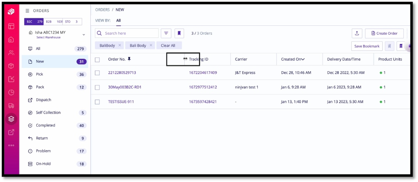Viewport: 418px width, 182px height.
Task: Expand the Isha ABC1234 MY warehouse dropdown
Action: 84,35
